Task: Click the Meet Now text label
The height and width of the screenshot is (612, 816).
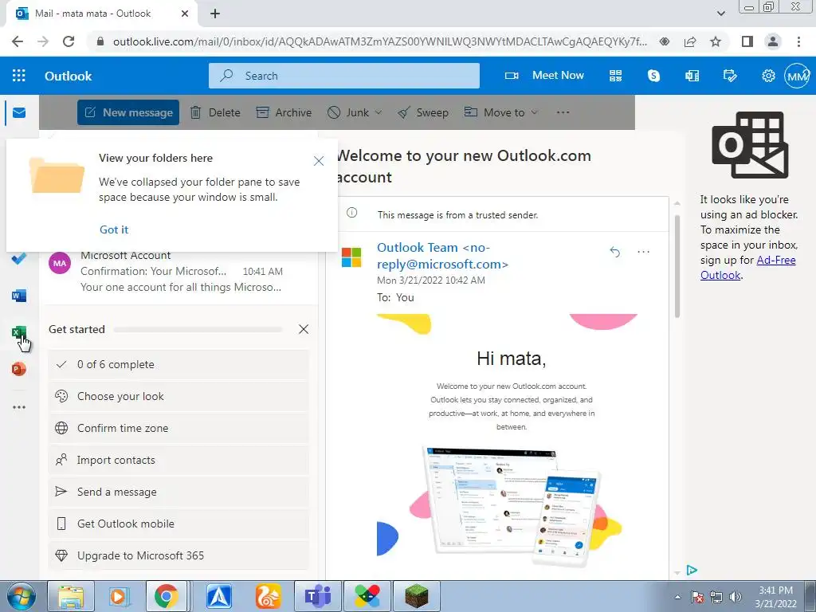Action: pyautogui.click(x=558, y=76)
